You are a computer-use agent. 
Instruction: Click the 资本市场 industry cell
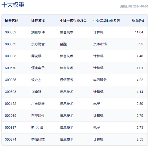(x=100, y=44)
